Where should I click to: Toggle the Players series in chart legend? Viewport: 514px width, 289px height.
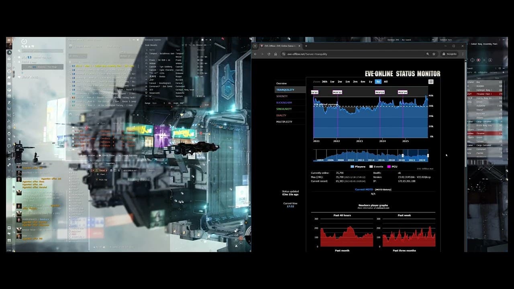(358, 167)
